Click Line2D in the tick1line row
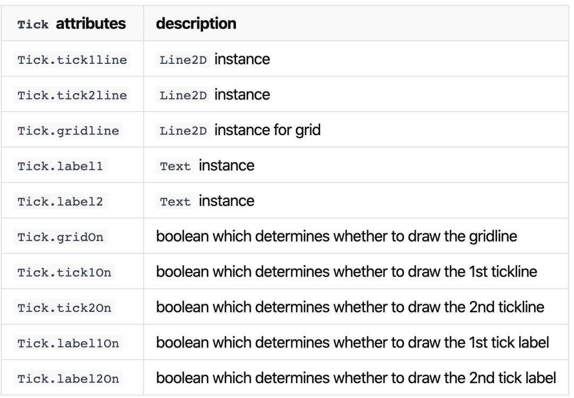Viewport: 574px width, 398px height. pyautogui.click(x=183, y=60)
